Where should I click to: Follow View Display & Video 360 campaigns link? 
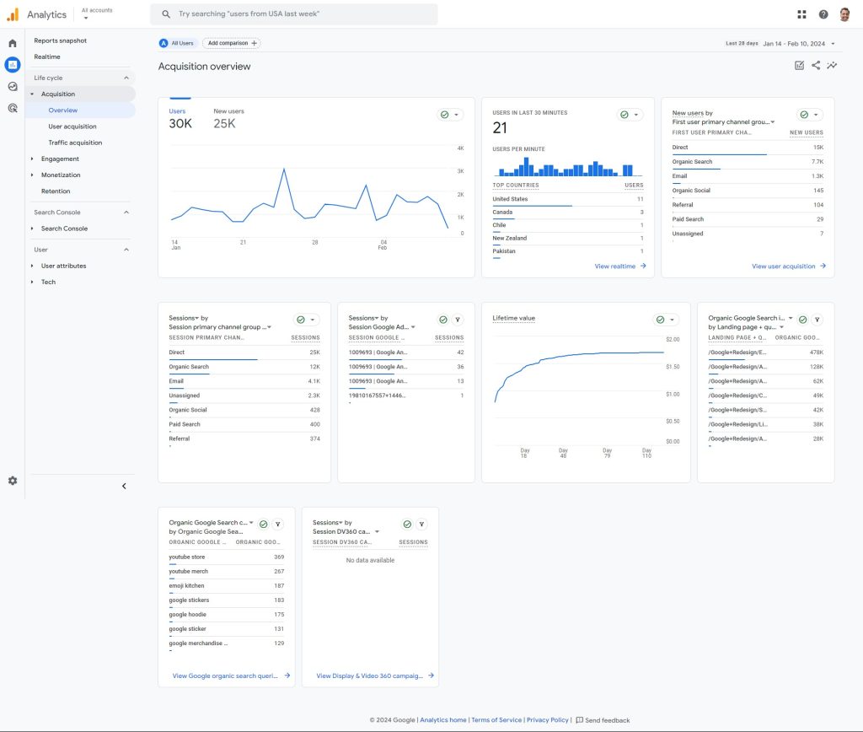tap(375, 675)
